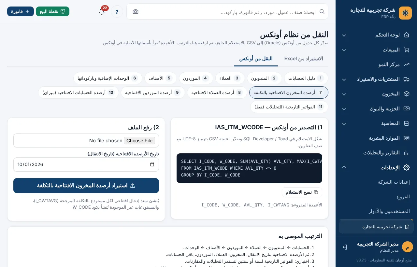Click the search magnifier icon

click(322, 12)
